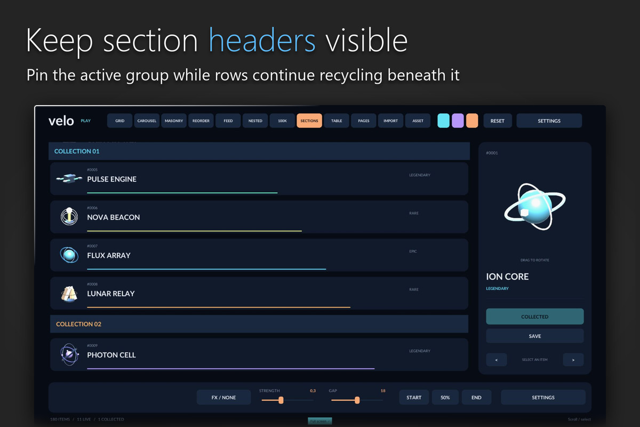
Task: Click the Full screen button
Action: pyautogui.click(x=320, y=421)
